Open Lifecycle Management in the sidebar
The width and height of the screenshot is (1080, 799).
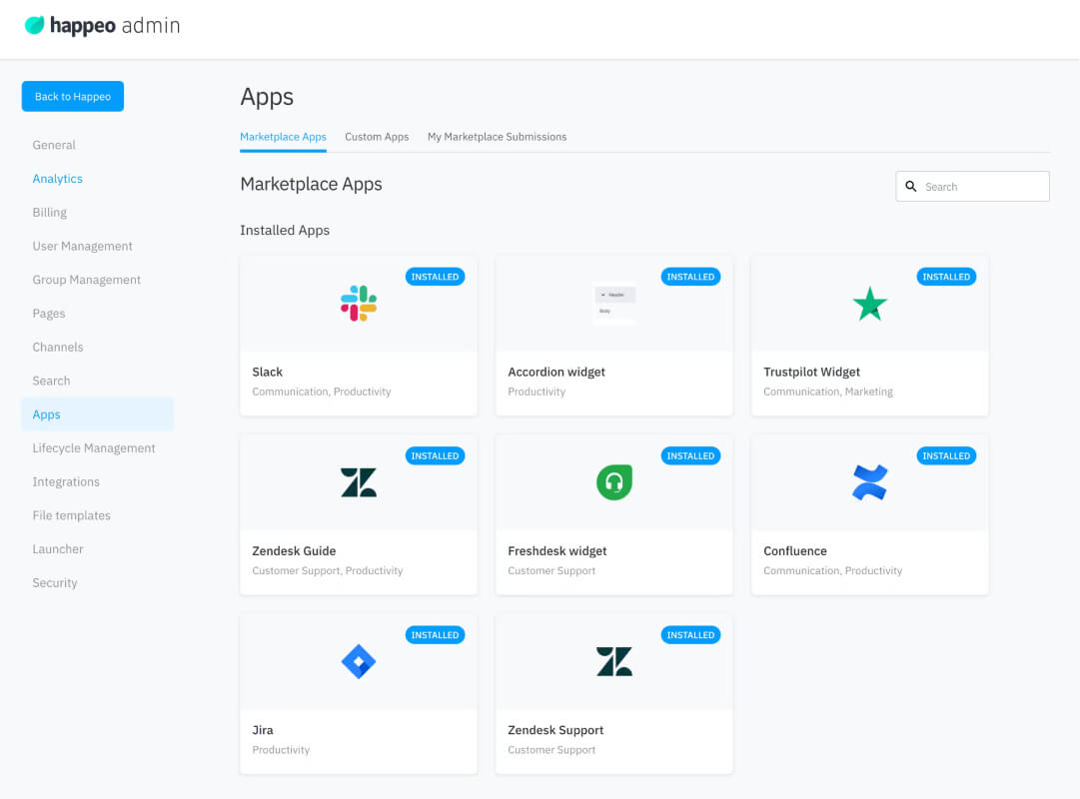pyautogui.click(x=94, y=447)
